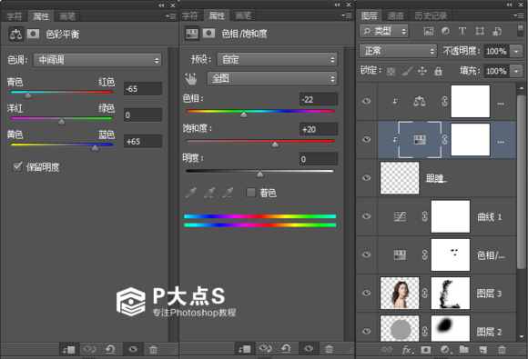Enable the 着色 colorize checkbox
This screenshot has height=359, width=528.
(251, 193)
